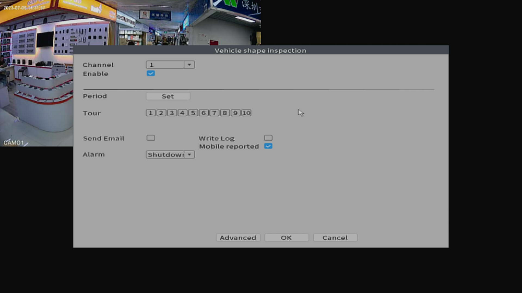Click the Send Email label
Viewport: 522px width, 293px height.
[103, 138]
